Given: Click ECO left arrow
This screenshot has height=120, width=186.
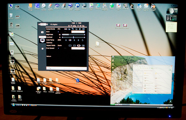Looking at the screenshot, I should click(58, 32).
